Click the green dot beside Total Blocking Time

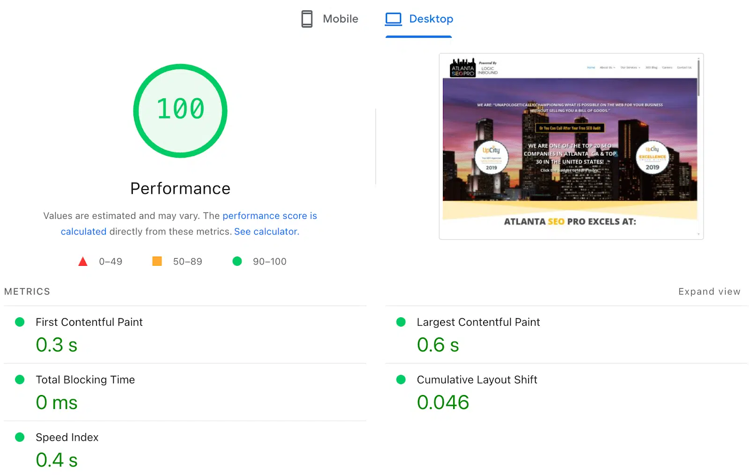coord(20,380)
